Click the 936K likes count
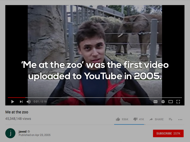 (x=125, y=119)
